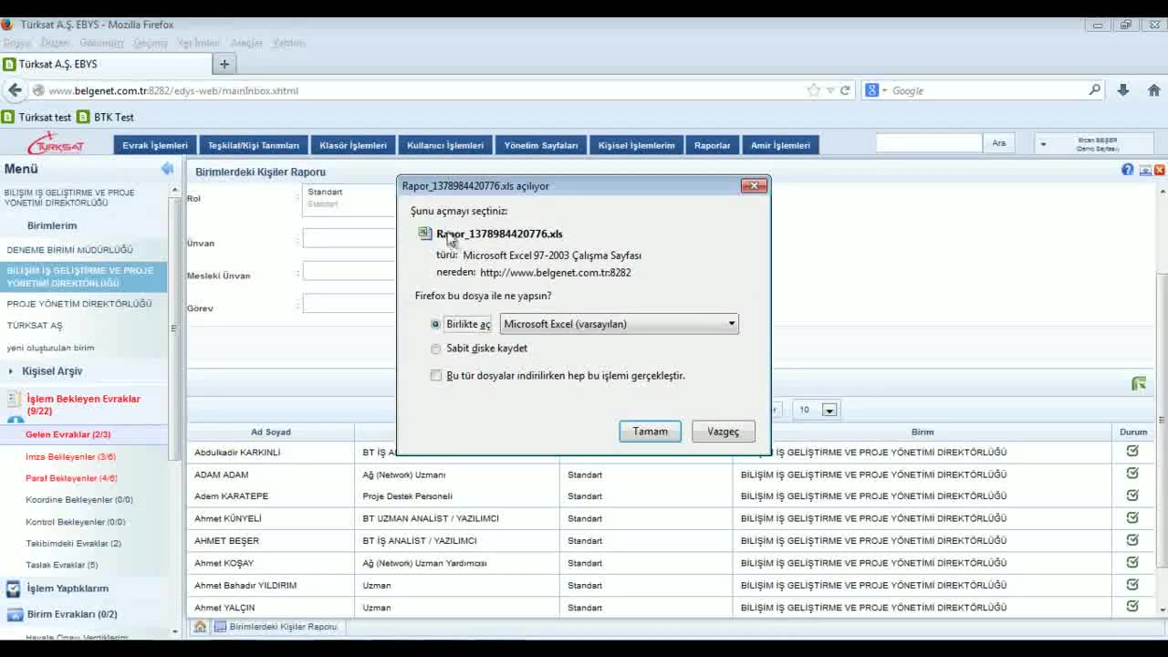Select 'Sabit diske kaydet' radio option
This screenshot has height=657, width=1168.
tap(435, 349)
